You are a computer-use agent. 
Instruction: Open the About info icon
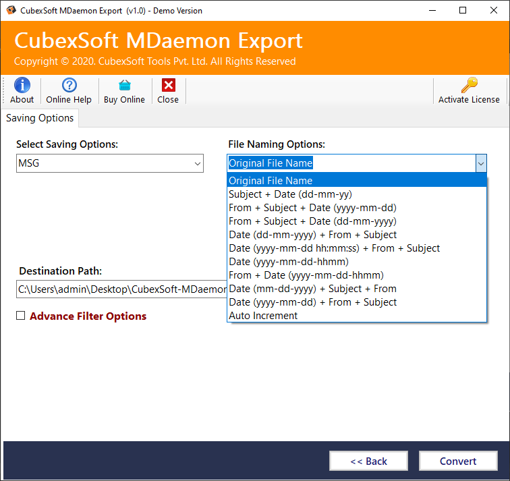coord(22,86)
